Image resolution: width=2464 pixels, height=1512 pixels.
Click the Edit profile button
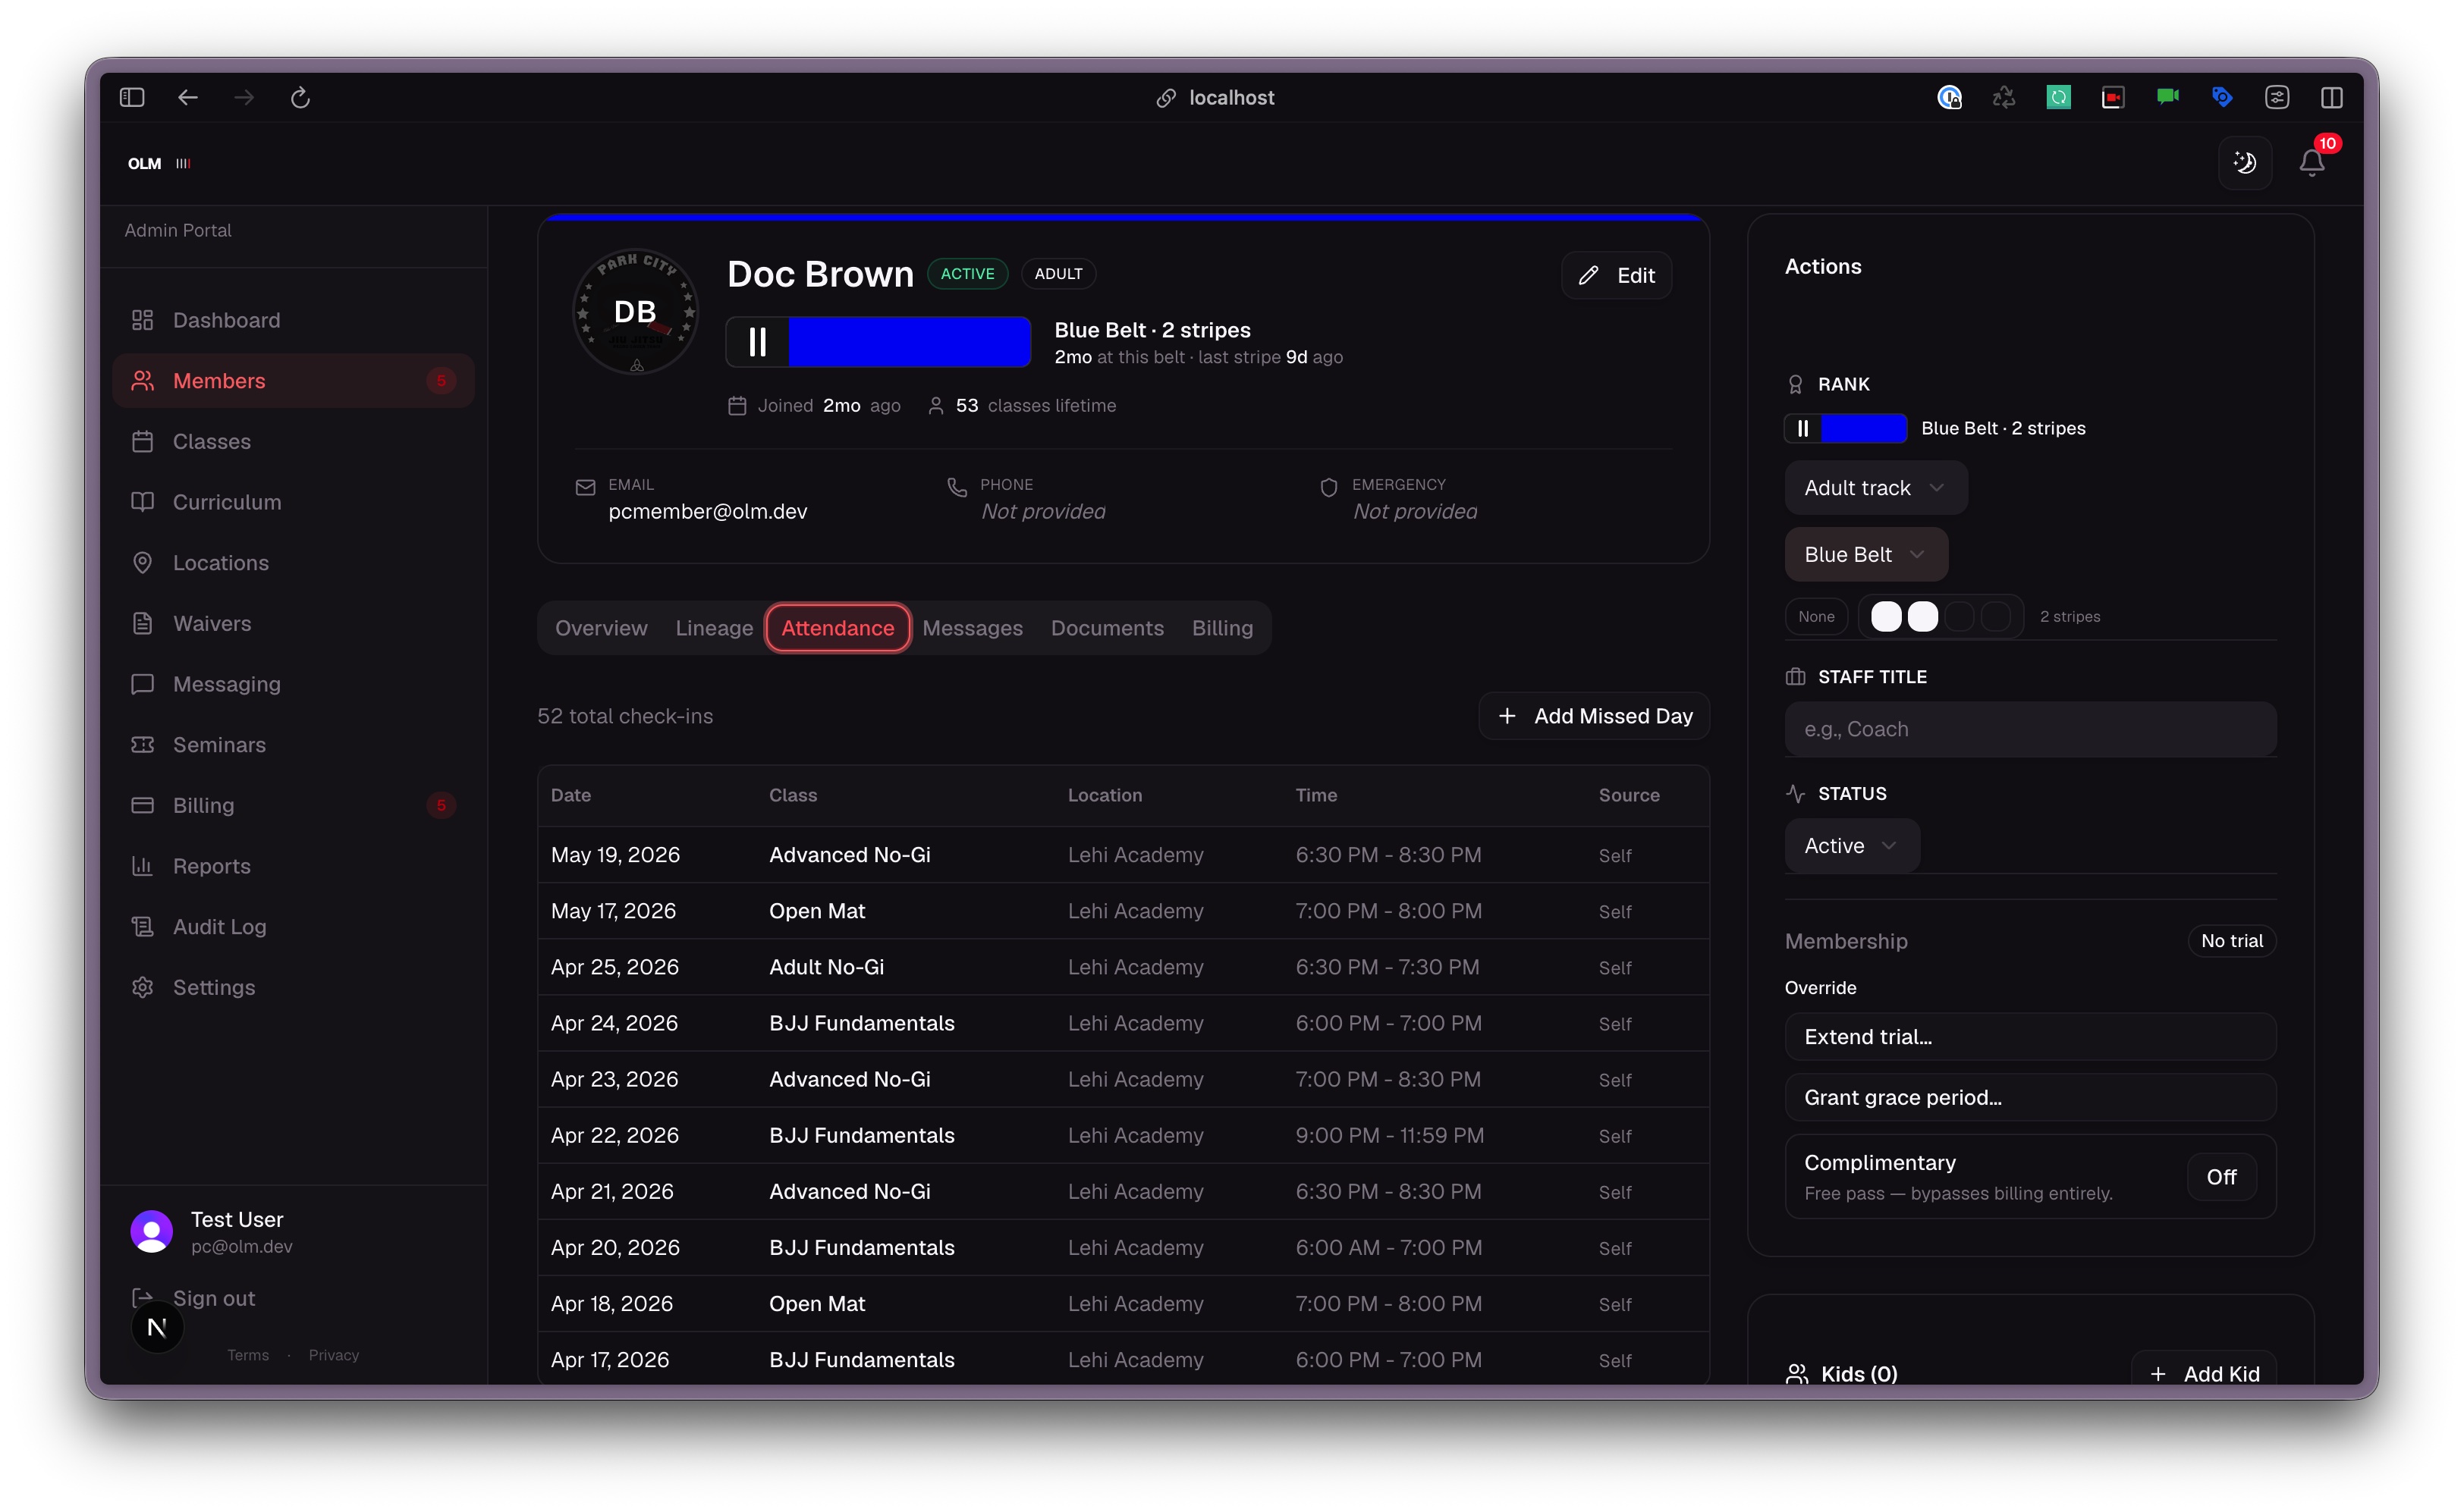1616,275
